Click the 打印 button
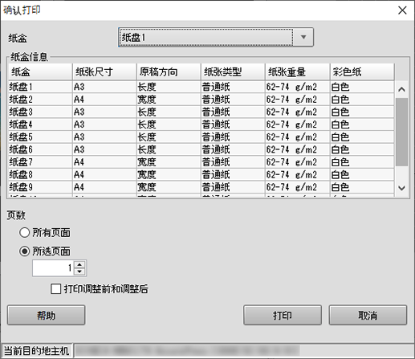This screenshot has width=415, height=359. click(283, 315)
